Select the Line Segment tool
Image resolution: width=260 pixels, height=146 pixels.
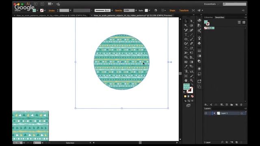pos(191,34)
